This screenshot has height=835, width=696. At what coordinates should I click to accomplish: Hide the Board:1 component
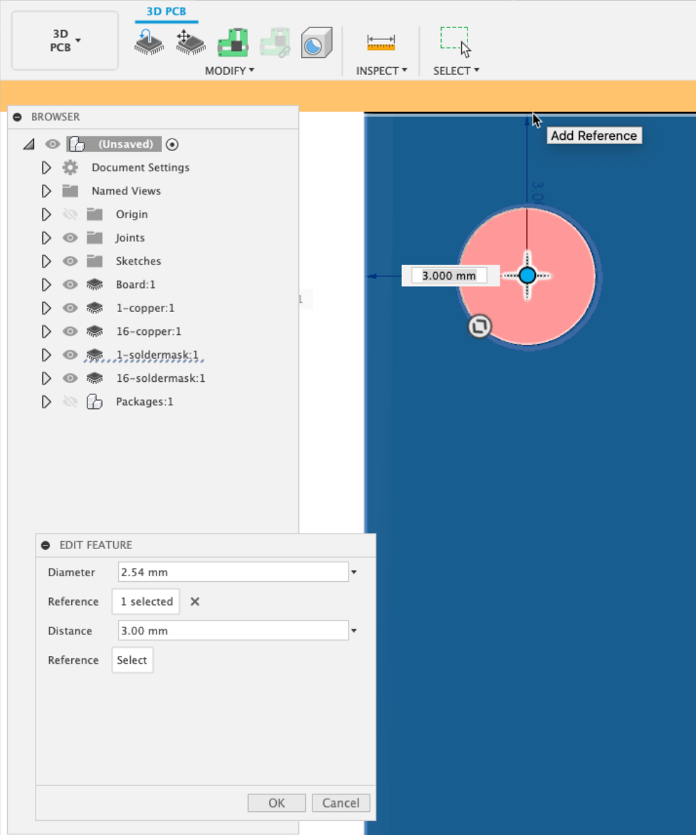point(71,285)
